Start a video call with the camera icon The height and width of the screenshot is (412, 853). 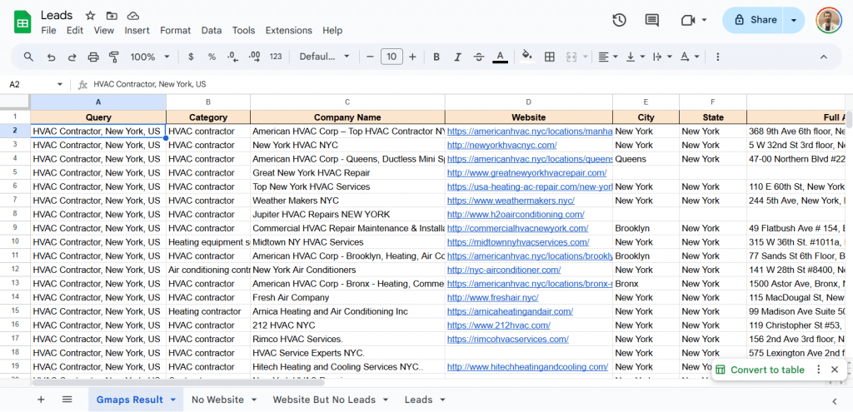tap(688, 20)
